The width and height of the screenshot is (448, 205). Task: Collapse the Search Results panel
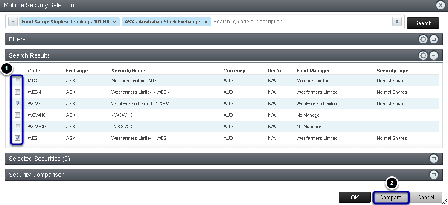tap(434, 55)
